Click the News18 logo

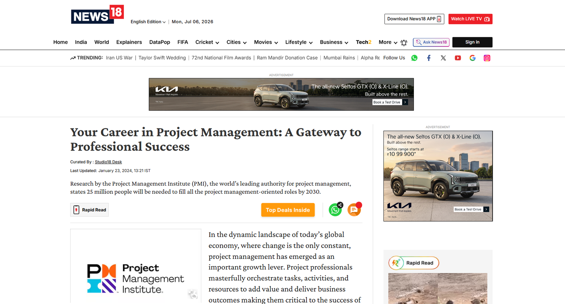click(x=97, y=14)
